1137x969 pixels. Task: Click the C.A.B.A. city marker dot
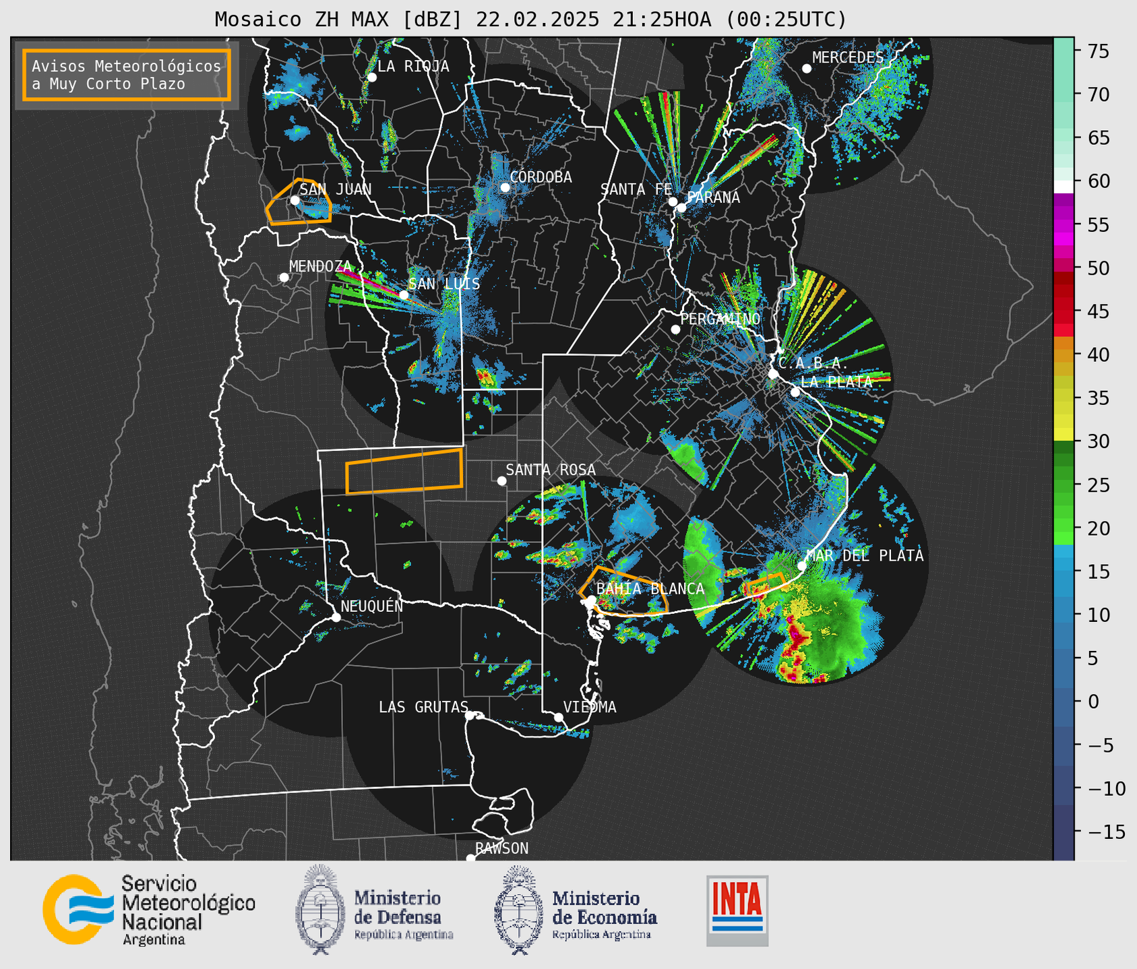(774, 374)
